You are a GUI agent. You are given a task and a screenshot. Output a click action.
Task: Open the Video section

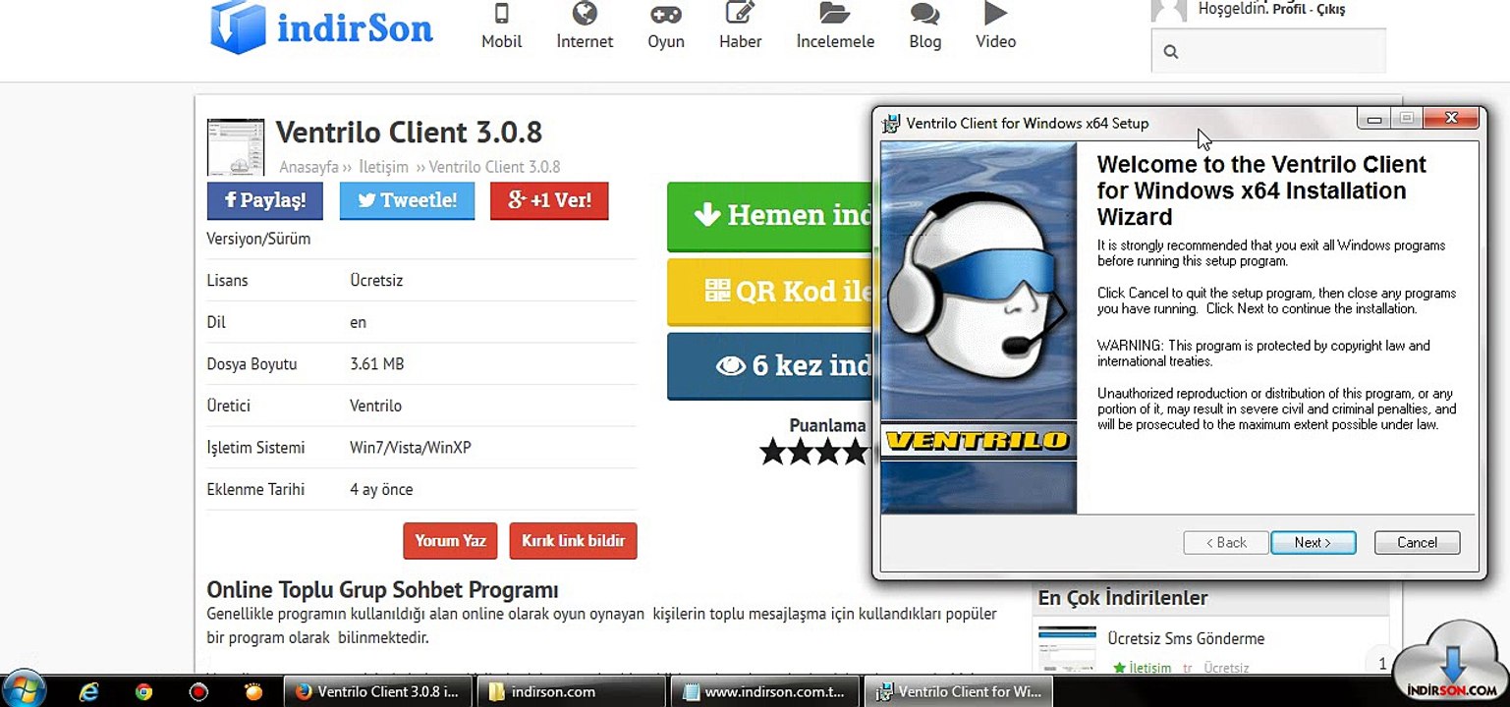(995, 27)
